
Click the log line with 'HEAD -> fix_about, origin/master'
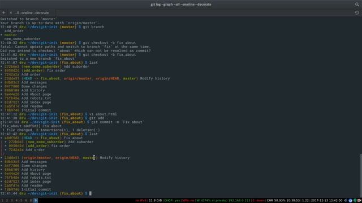pos(85,78)
